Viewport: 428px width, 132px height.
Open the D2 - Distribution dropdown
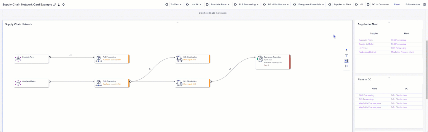(279, 4)
